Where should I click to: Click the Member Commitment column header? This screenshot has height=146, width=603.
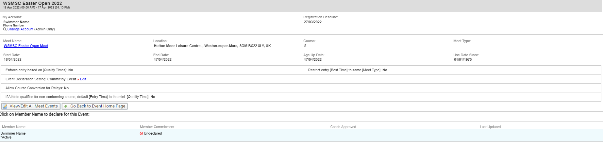tap(157, 127)
